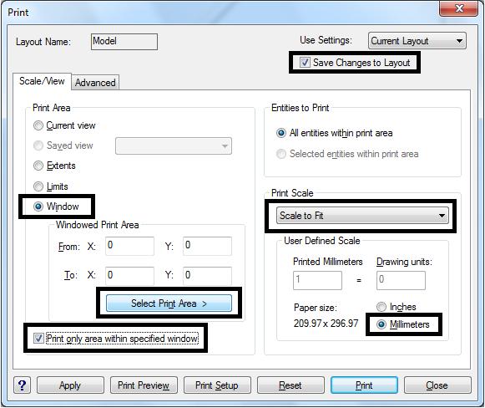This screenshot has height=408, width=485.
Task: Click the From Y coordinate field
Action: point(207,246)
